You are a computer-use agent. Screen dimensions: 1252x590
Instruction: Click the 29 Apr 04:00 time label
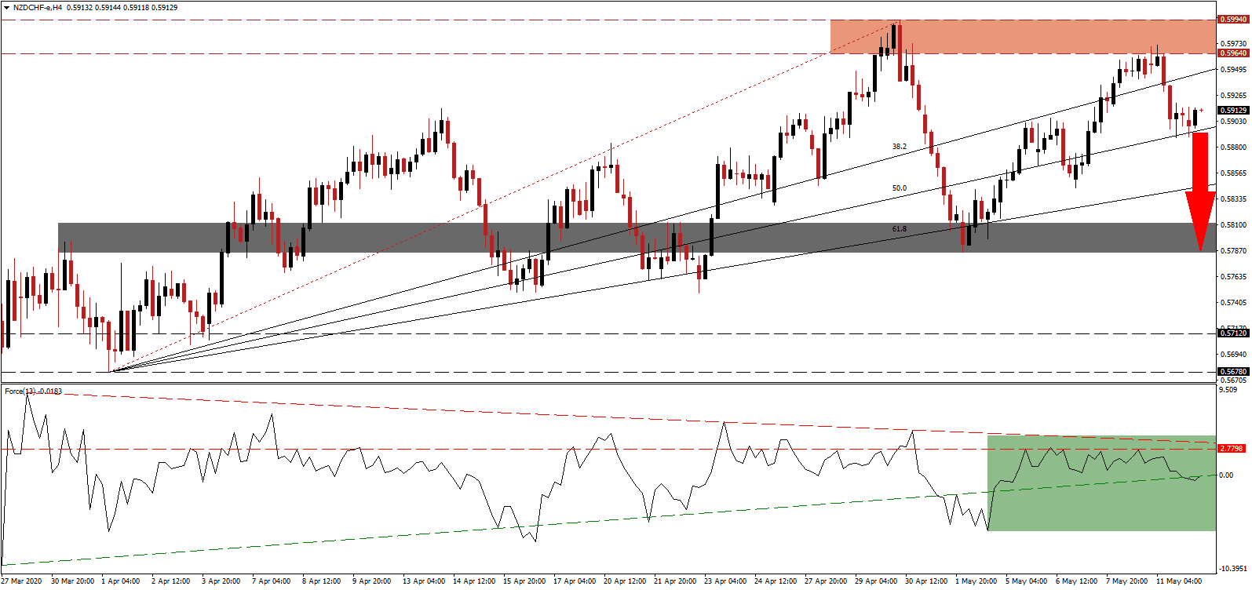[x=877, y=581]
